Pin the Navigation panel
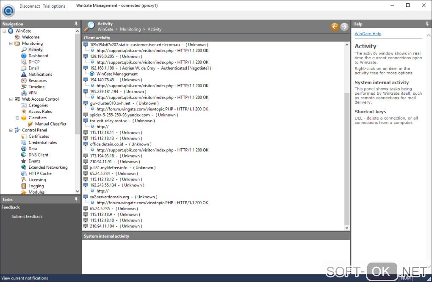 (76, 24)
